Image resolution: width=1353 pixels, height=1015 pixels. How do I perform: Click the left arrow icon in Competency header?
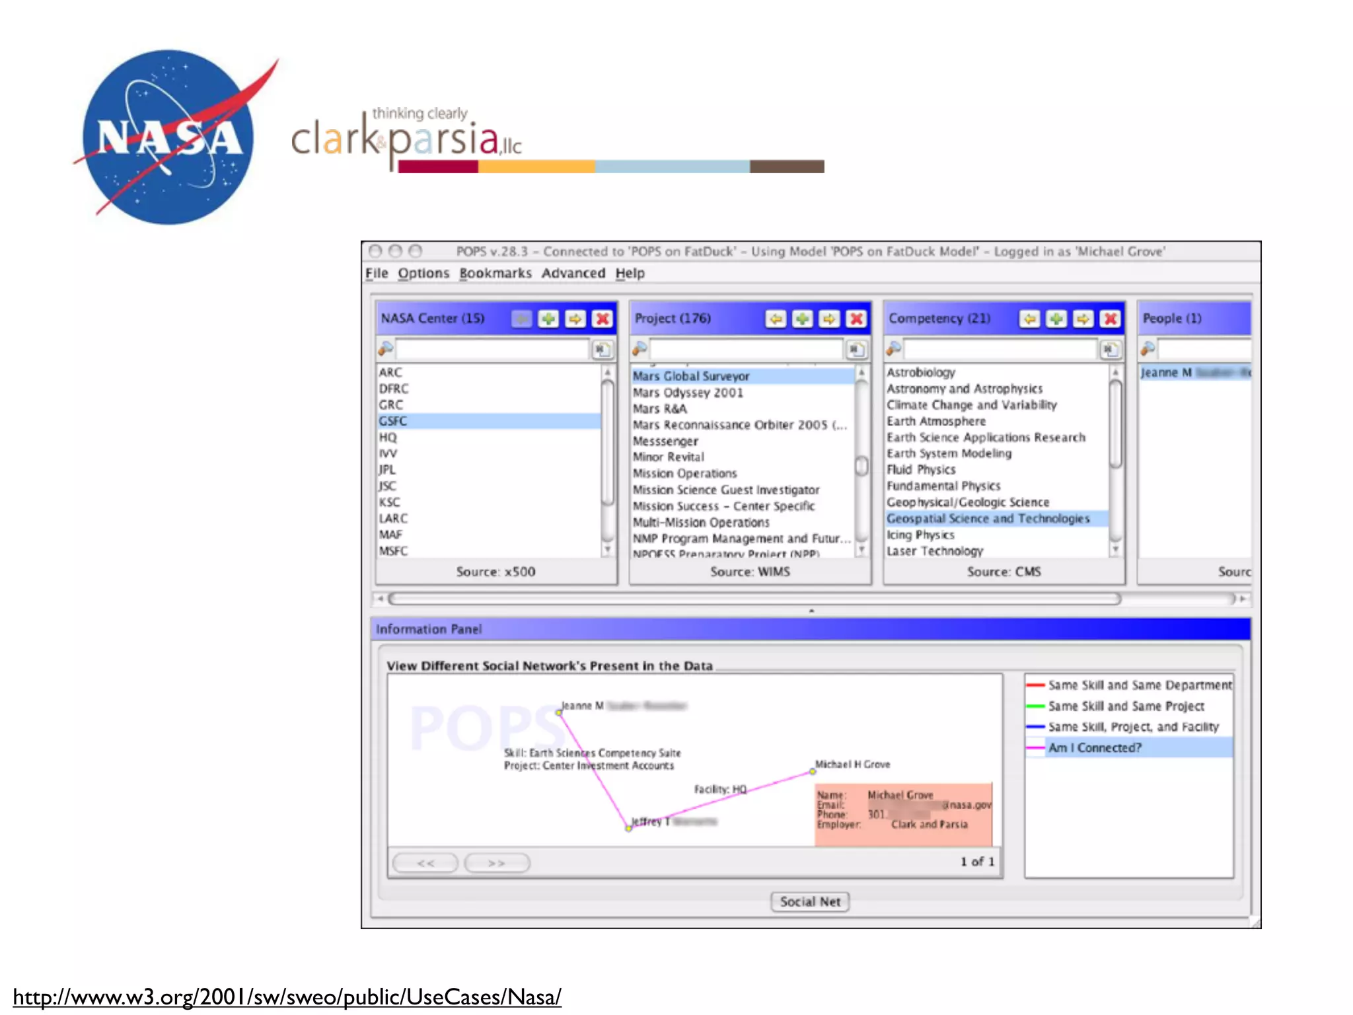1029,319
